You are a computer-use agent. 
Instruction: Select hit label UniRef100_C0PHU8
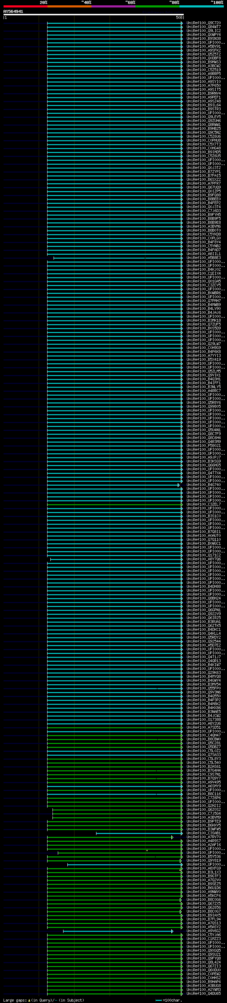pos(203,140)
